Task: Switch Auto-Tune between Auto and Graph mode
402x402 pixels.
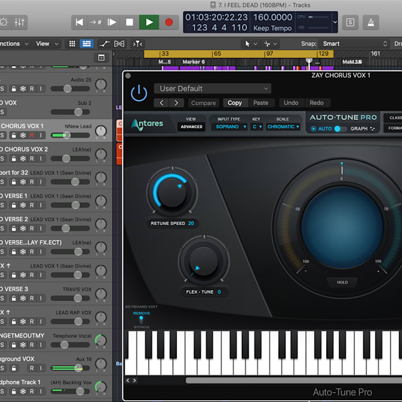Action: (341, 128)
